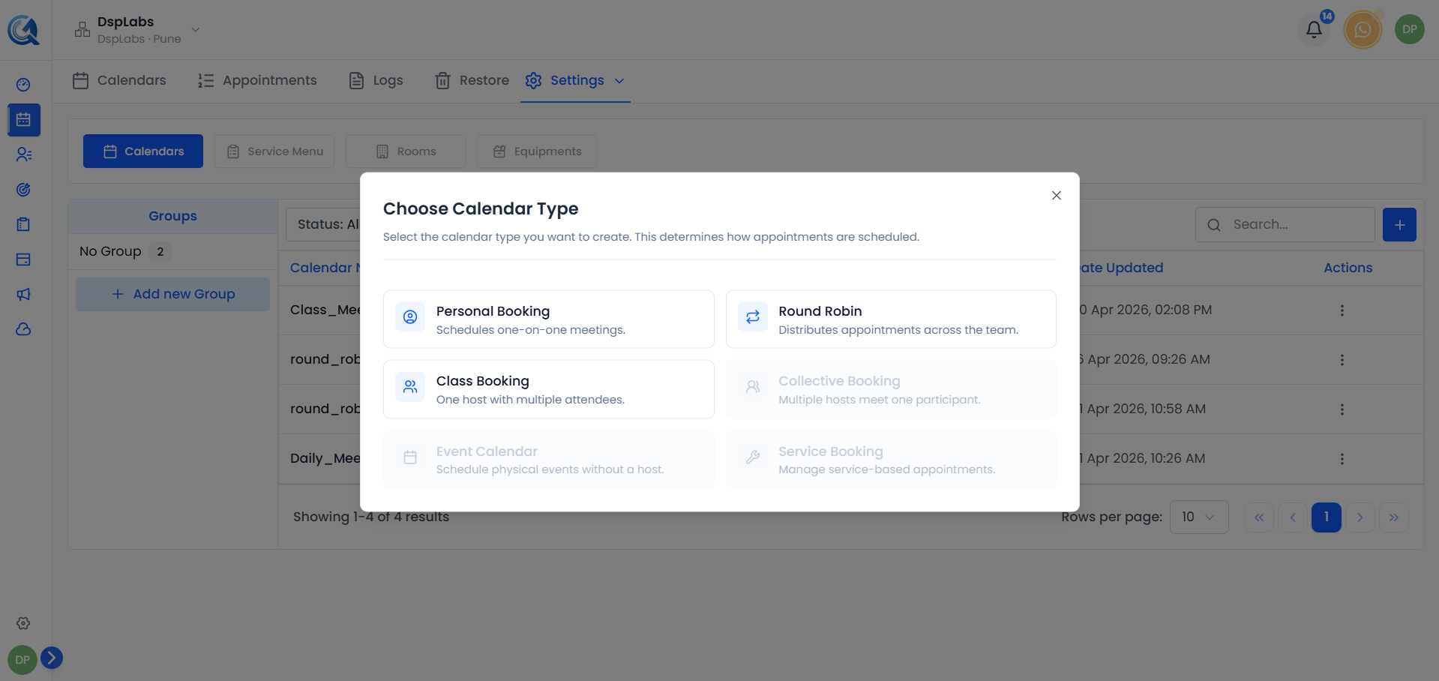Viewport: 1439px width, 681px height.
Task: Open the Logs nav tab
Action: pyautogui.click(x=376, y=80)
